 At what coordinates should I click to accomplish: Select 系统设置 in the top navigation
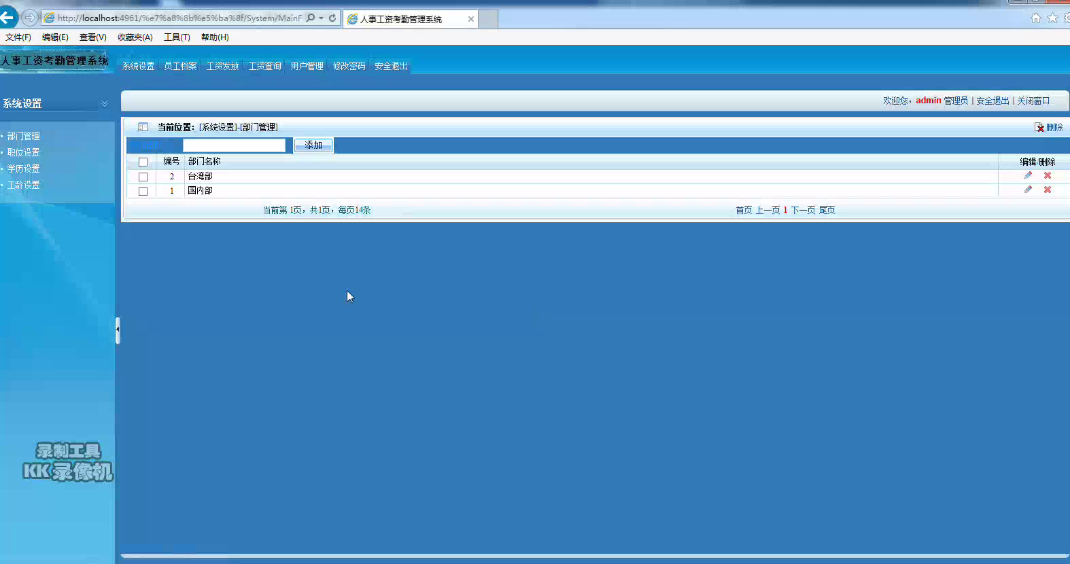click(x=138, y=66)
